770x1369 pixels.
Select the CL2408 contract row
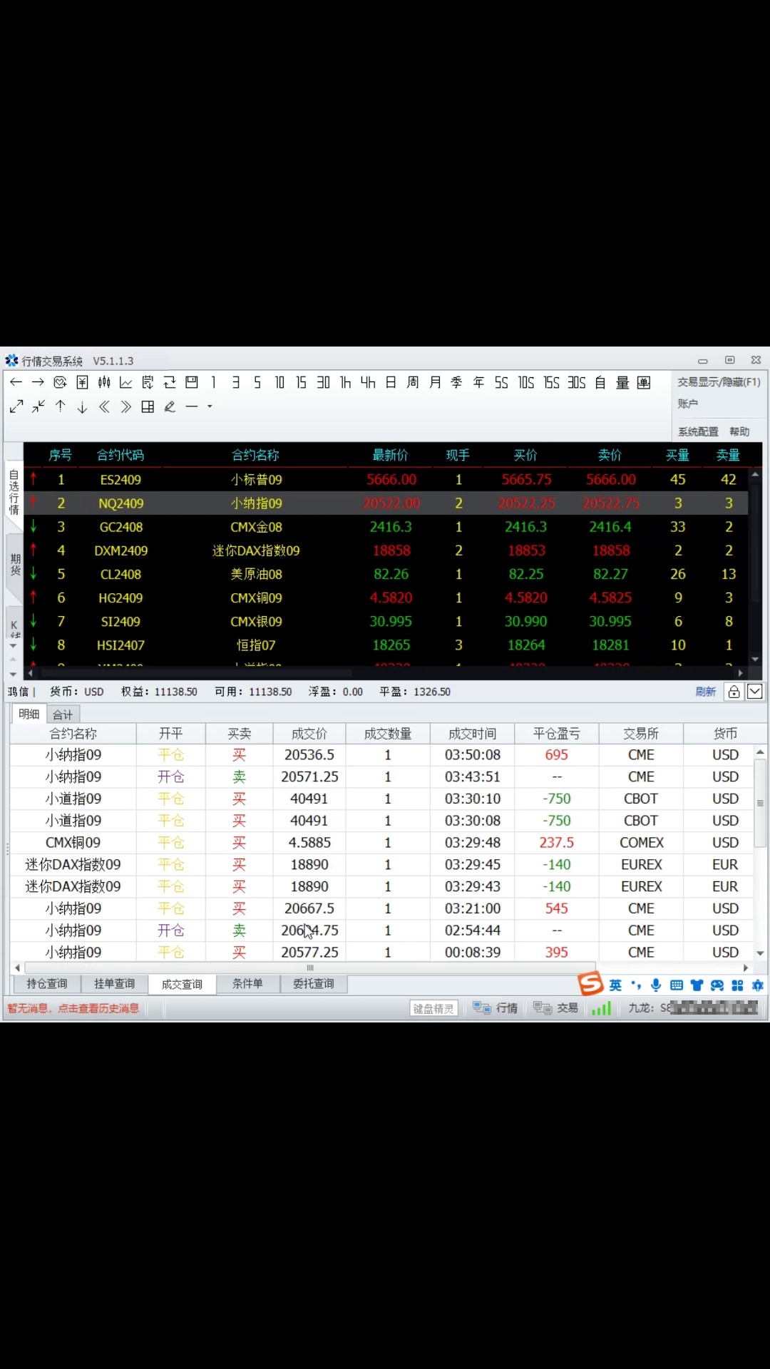(x=386, y=574)
